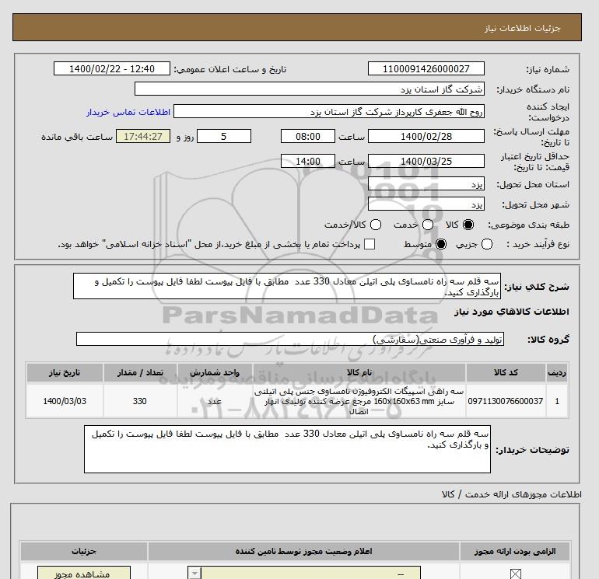The width and height of the screenshot is (599, 579).
Task: Click the product name cell سه راهی اسپیگات
Action: (x=359, y=402)
